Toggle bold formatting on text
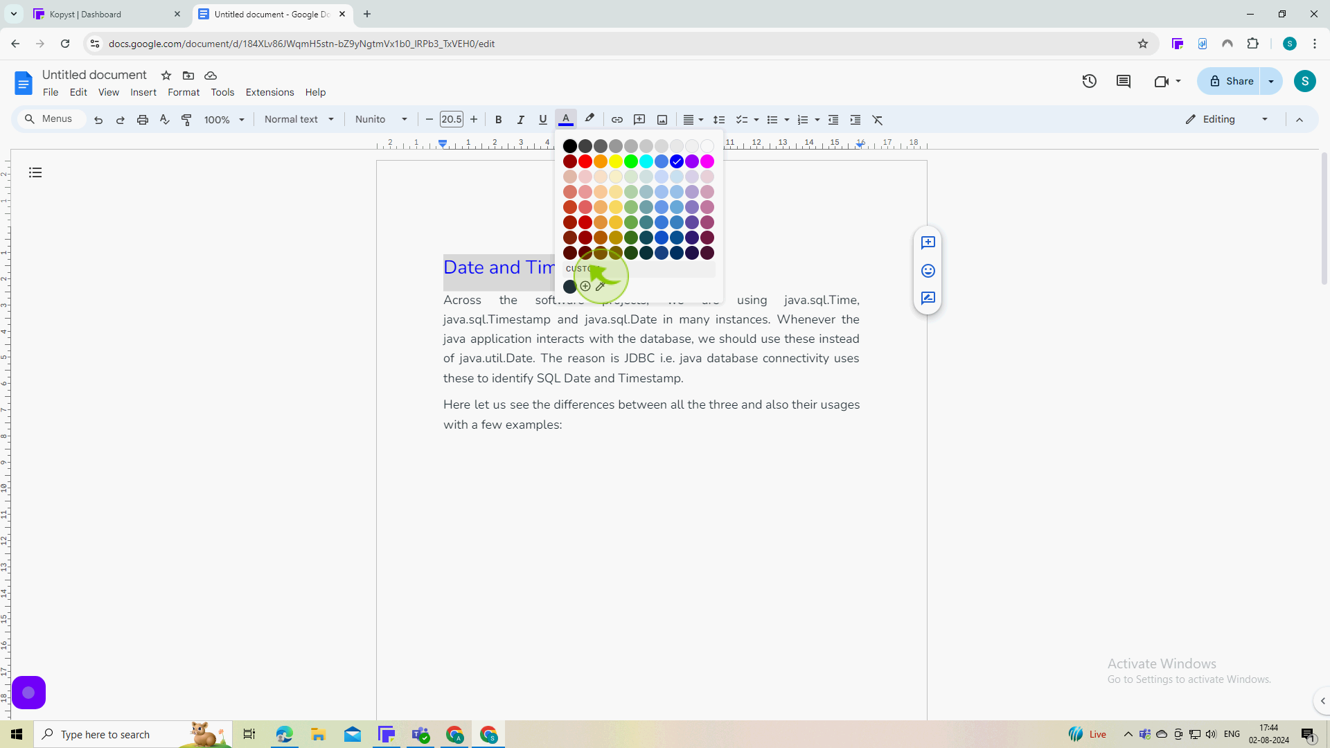 click(x=499, y=120)
